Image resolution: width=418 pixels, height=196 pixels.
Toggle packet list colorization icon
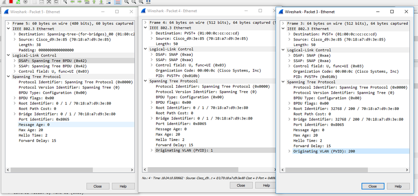pos(118,2)
